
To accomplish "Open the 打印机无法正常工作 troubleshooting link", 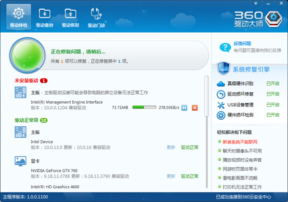I will click(242, 187).
